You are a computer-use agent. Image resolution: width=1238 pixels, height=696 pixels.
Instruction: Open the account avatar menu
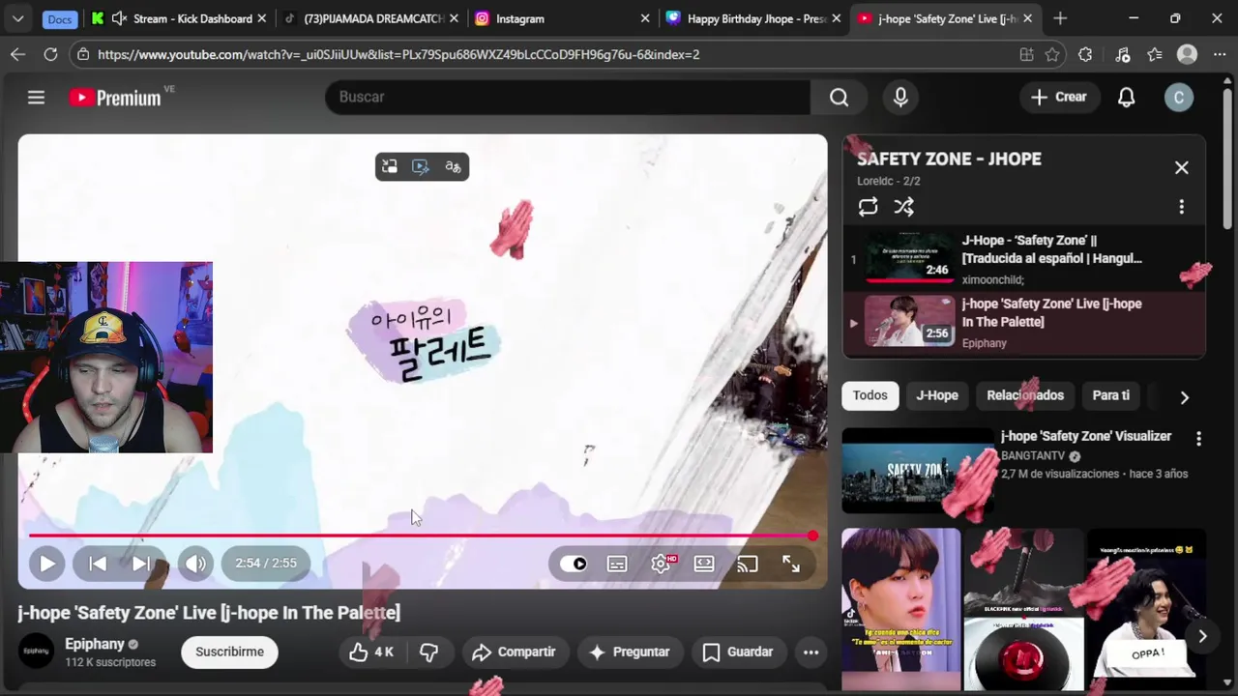pyautogui.click(x=1178, y=97)
